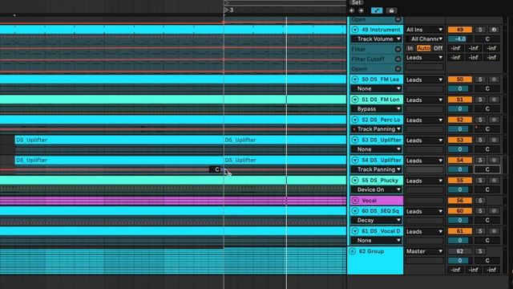This screenshot has width=513, height=289.
Task: Click the pan C field on track 54
Action: pos(487,169)
